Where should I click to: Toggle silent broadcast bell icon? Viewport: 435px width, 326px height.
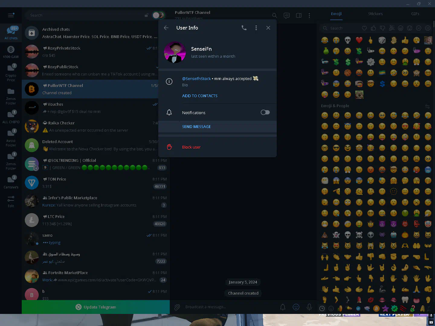click(x=283, y=307)
